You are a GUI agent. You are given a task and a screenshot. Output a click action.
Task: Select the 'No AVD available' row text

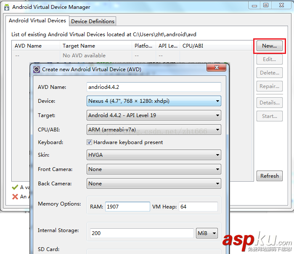point(84,56)
